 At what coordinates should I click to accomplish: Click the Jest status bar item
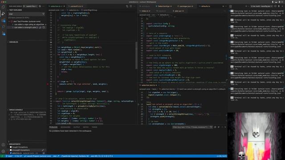[56, 156]
